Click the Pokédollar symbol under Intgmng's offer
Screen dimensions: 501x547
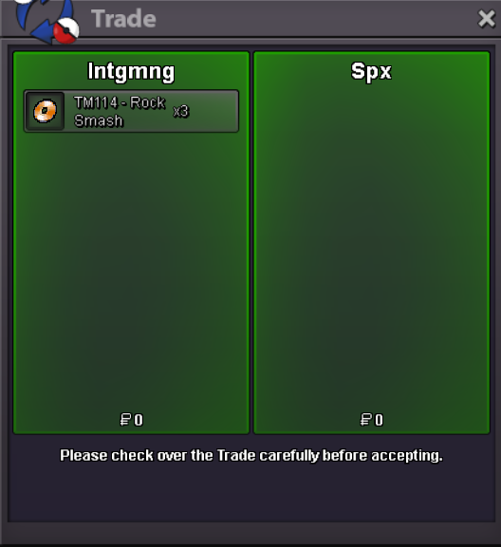pyautogui.click(x=125, y=420)
